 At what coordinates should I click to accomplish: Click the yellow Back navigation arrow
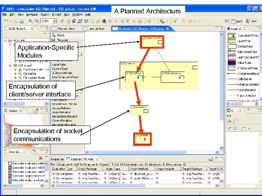(x=190, y=21)
